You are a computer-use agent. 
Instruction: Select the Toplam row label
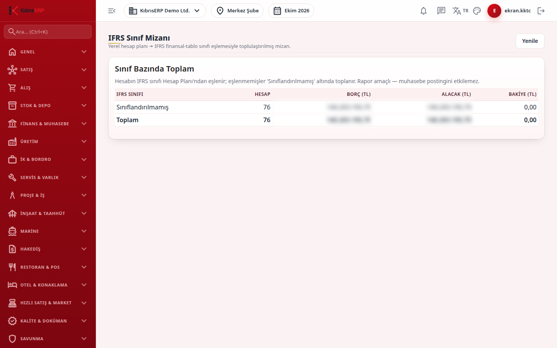[x=127, y=120]
